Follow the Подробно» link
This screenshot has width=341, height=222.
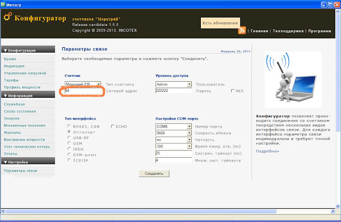(267, 151)
